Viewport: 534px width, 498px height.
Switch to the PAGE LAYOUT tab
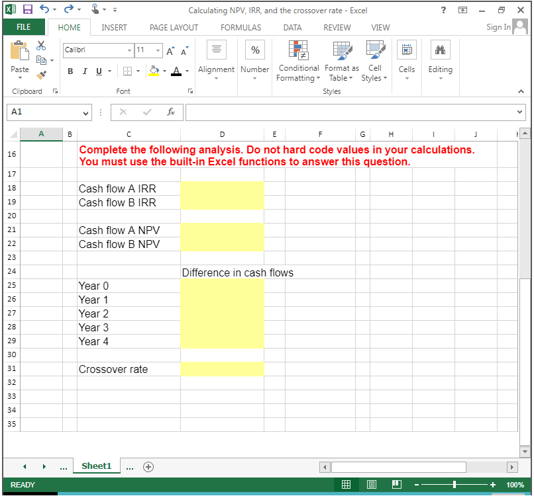174,28
